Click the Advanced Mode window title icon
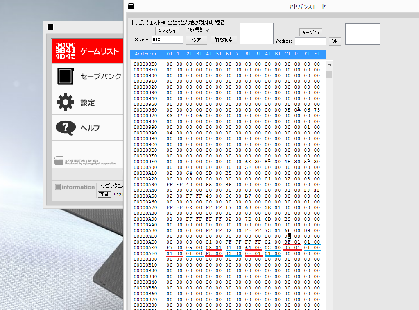The image size is (419, 310). 131,6
